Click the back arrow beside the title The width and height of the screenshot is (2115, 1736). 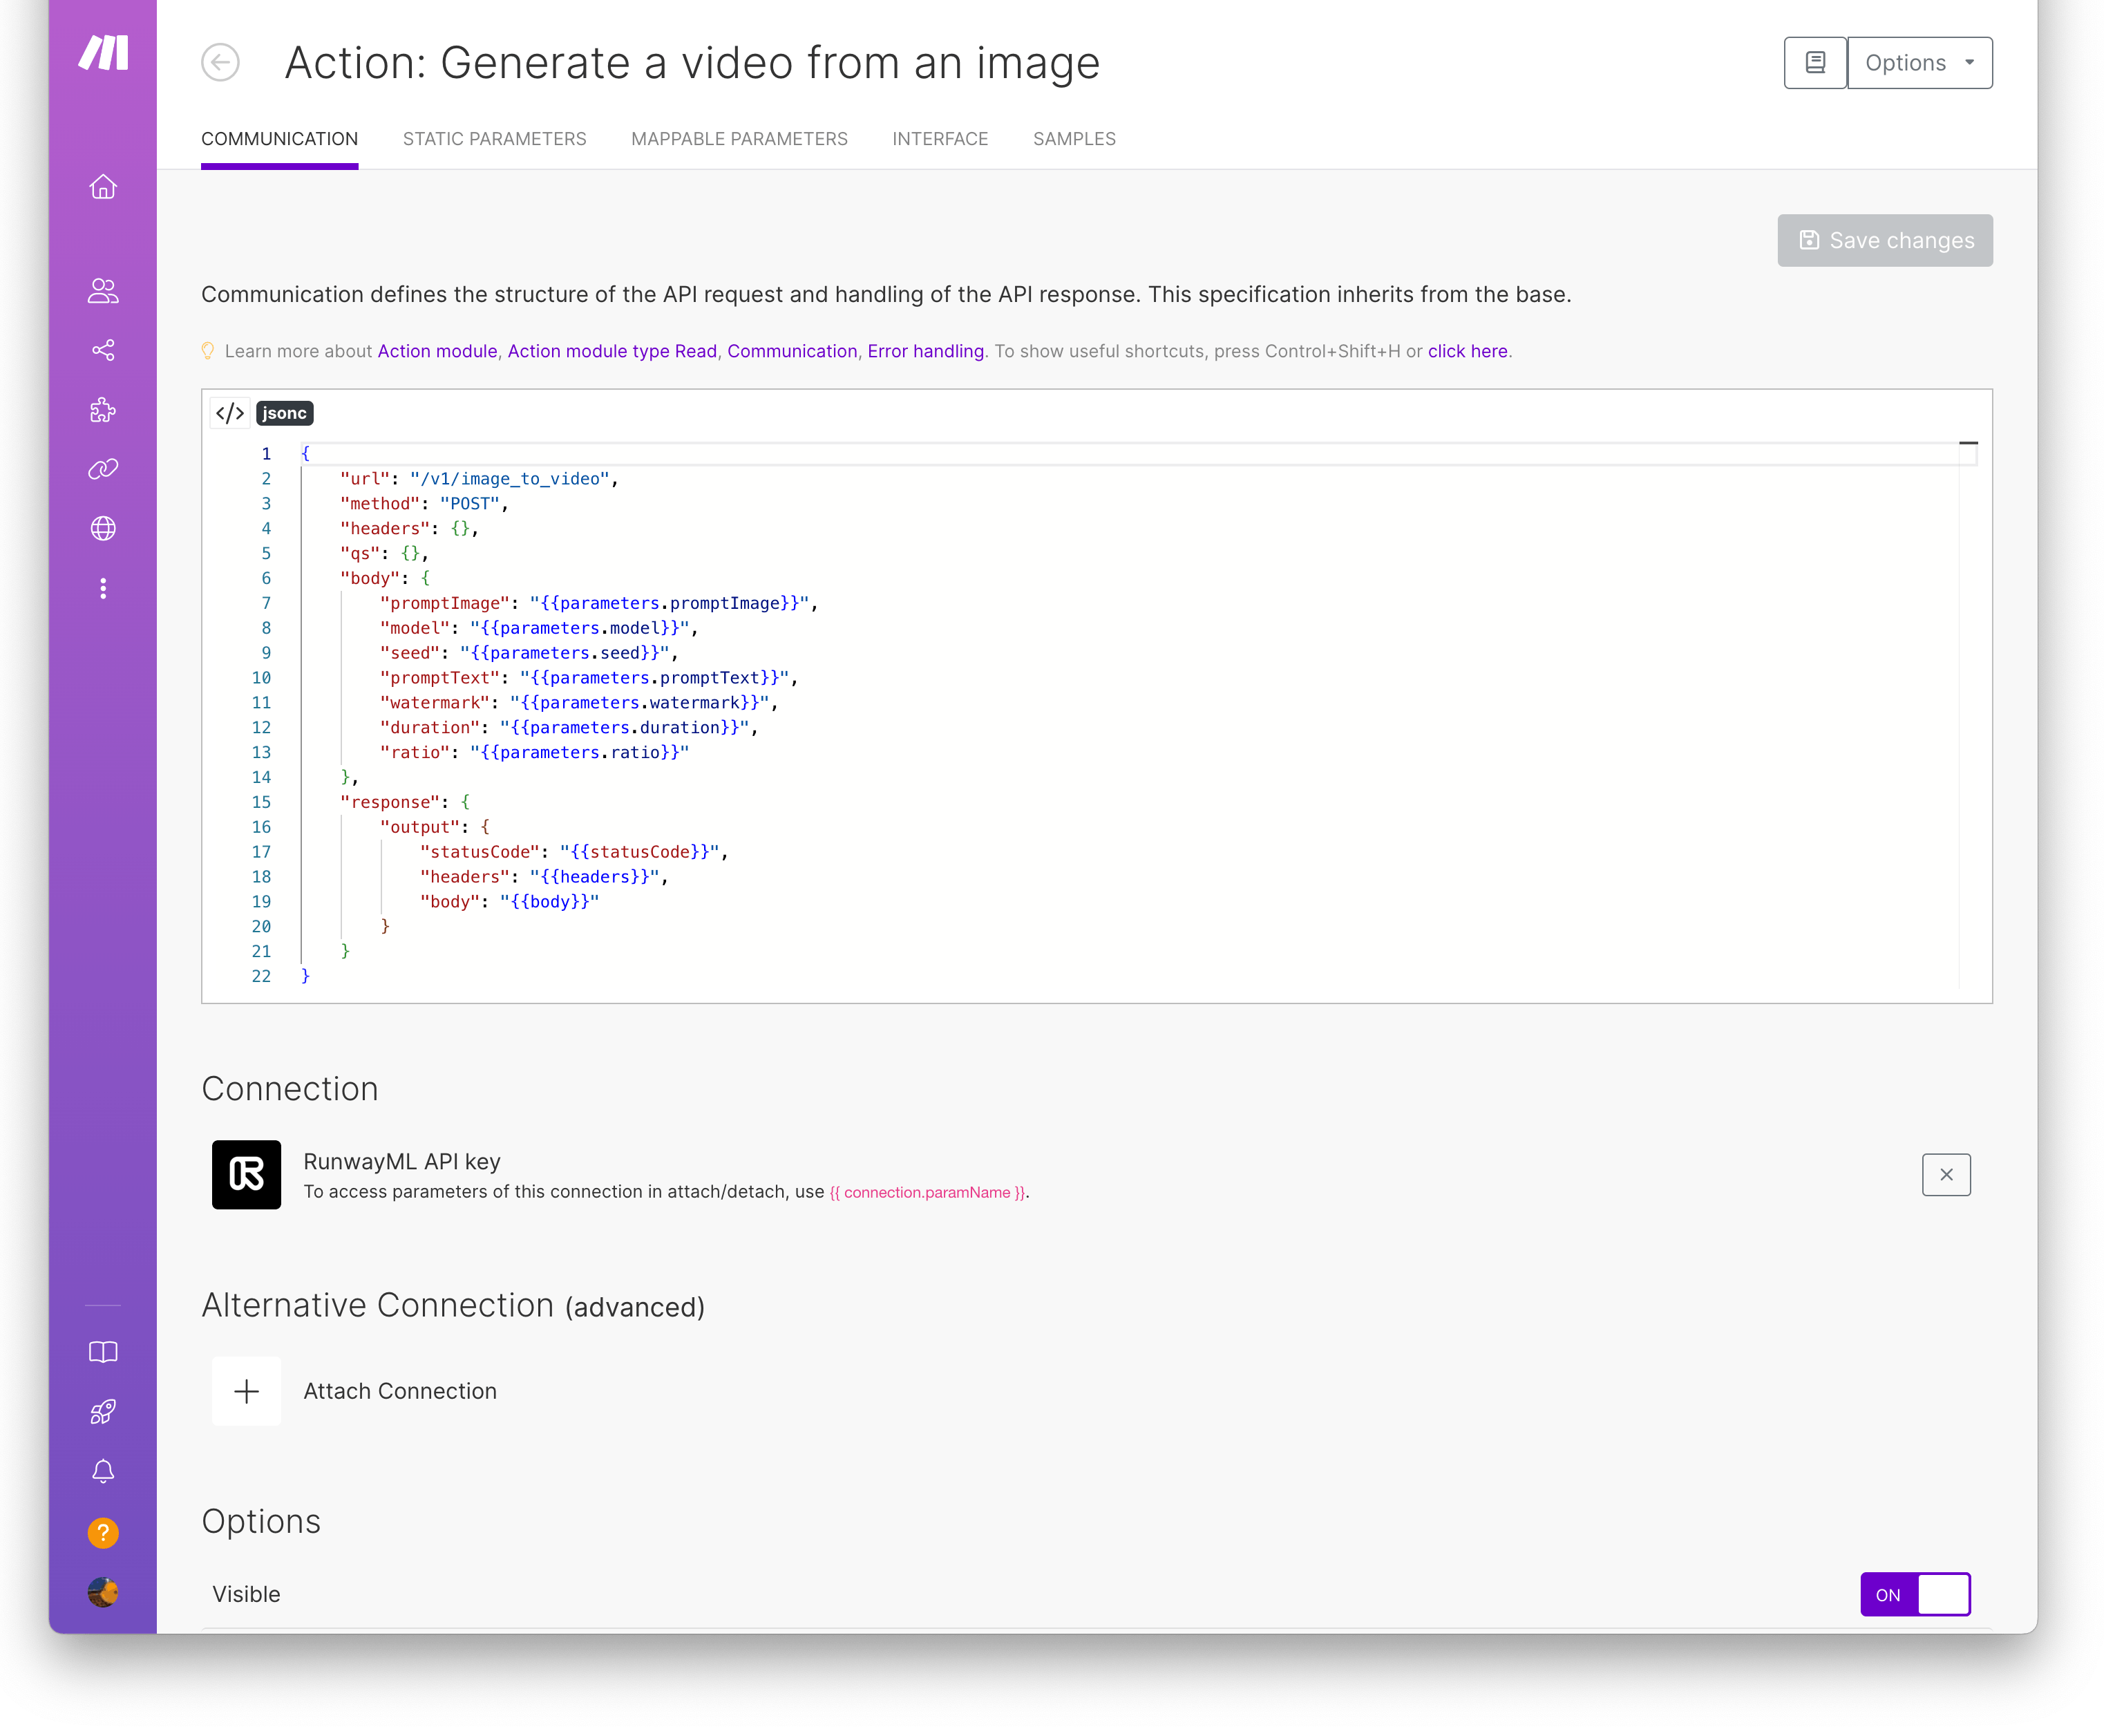pyautogui.click(x=220, y=62)
